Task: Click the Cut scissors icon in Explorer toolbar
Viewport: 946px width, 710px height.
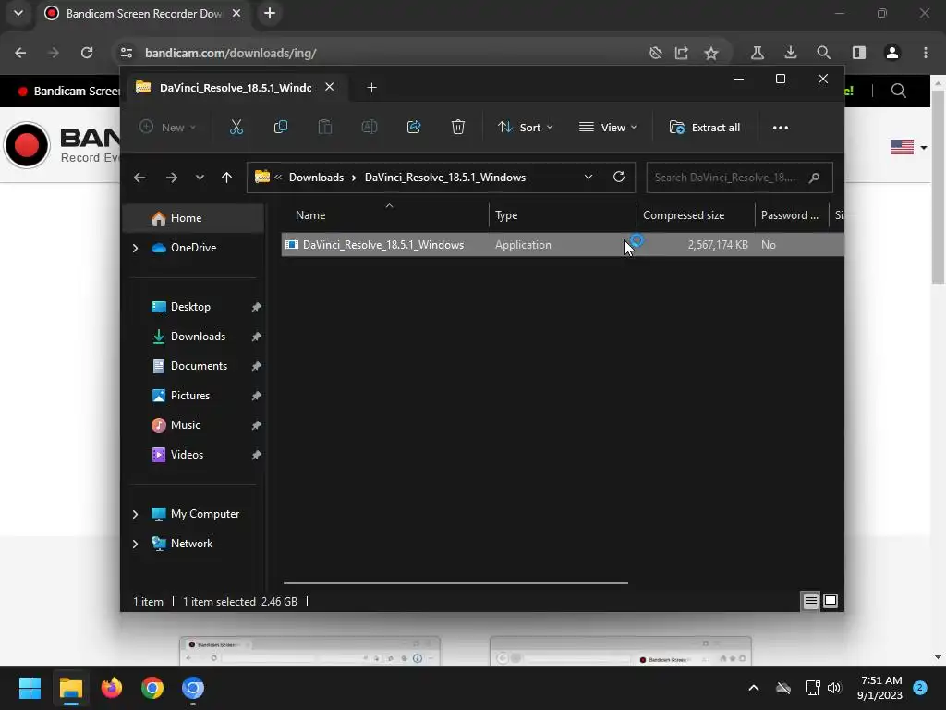Action: 236,127
